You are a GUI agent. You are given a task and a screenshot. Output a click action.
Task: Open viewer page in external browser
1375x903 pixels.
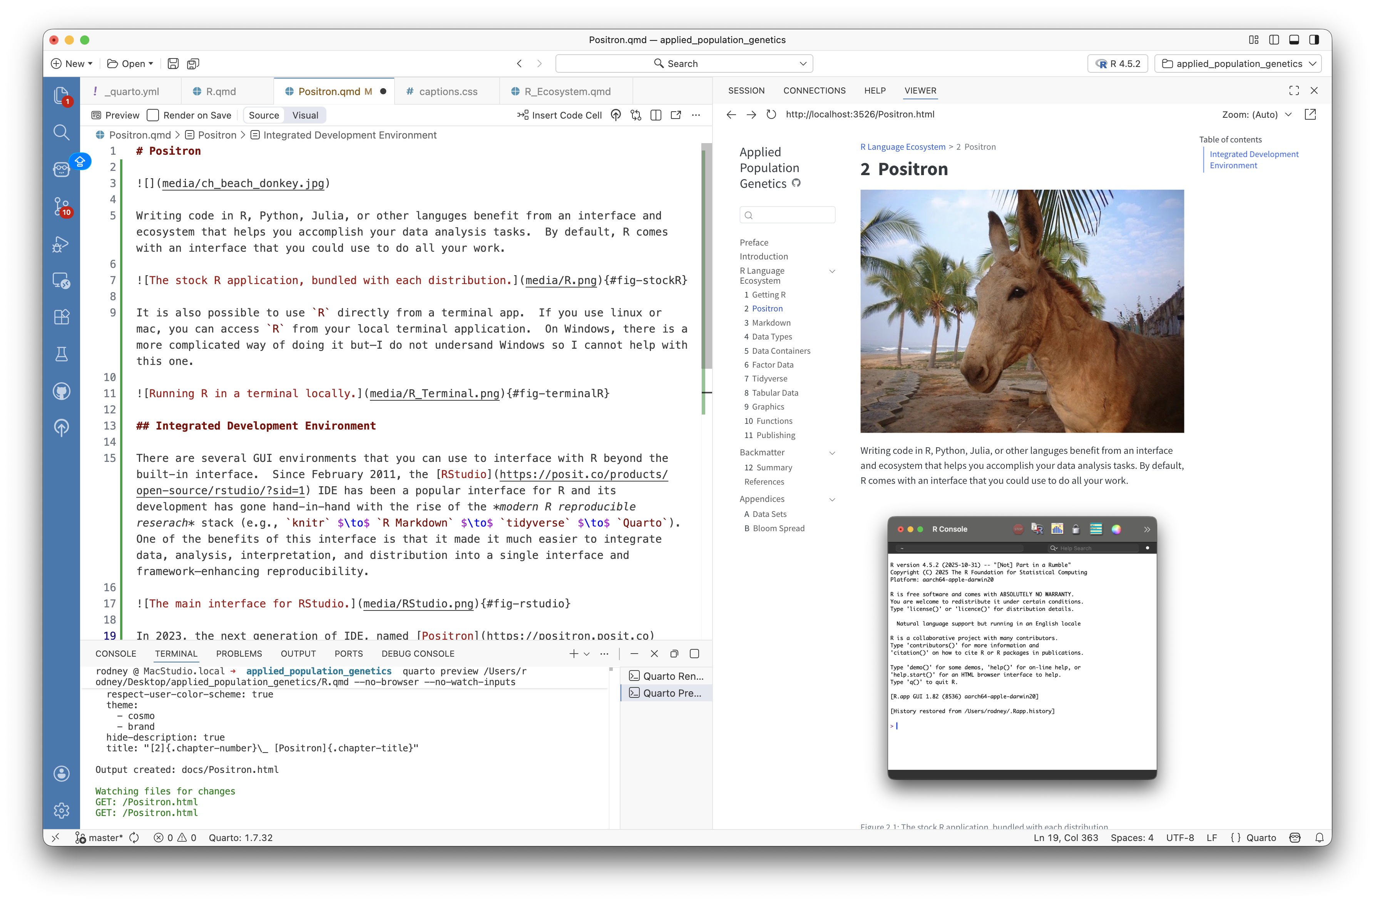pyautogui.click(x=1310, y=114)
